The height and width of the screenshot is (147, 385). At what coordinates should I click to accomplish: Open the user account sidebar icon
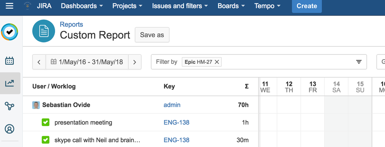coord(10,129)
